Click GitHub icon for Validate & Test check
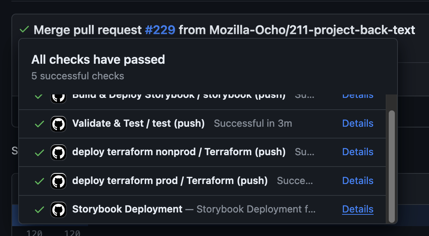This screenshot has height=236, width=429. 58,124
